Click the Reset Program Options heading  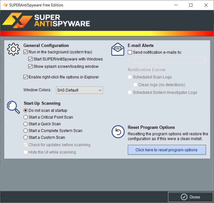point(151,127)
